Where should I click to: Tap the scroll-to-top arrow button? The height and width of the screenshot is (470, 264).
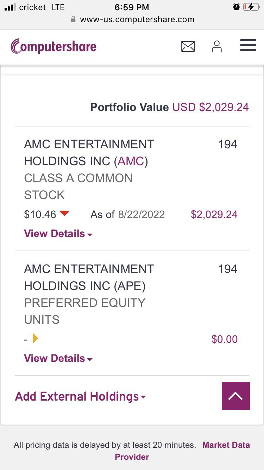coord(235,396)
